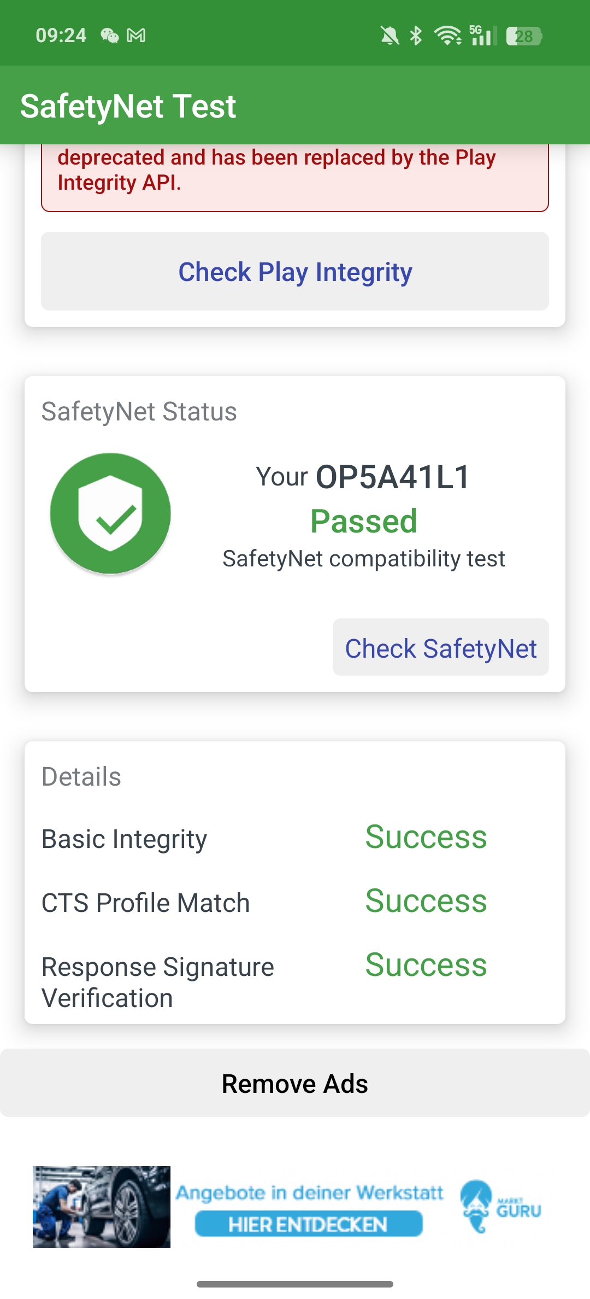590x1299 pixels.
Task: Tap the Basic Integrity Success result
Action: 426,837
